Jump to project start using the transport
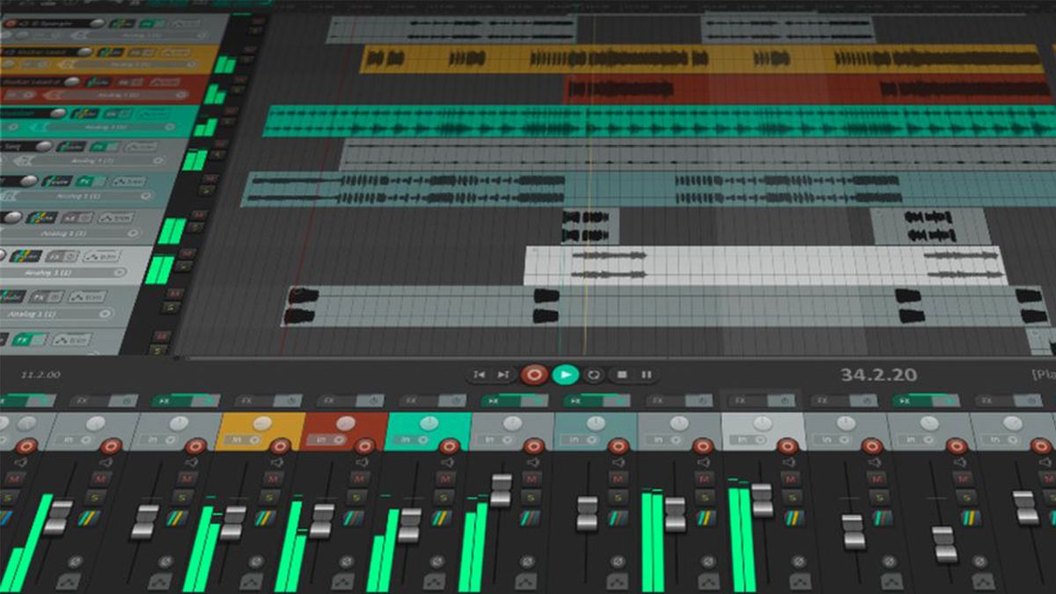The height and width of the screenshot is (594, 1056). point(480,373)
